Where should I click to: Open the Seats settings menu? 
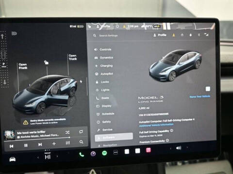(x=103, y=98)
